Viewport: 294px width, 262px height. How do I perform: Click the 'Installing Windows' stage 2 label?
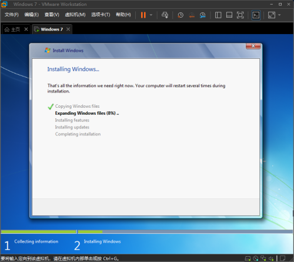[102, 241]
